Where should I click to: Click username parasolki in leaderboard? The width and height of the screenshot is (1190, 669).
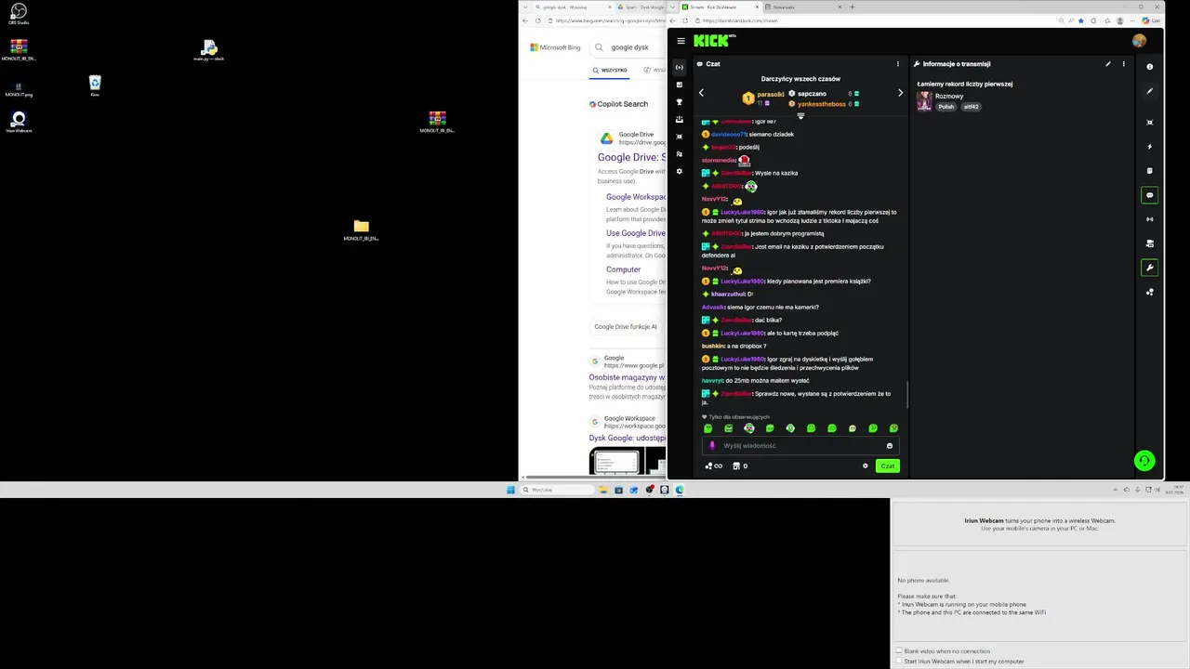[771, 94]
